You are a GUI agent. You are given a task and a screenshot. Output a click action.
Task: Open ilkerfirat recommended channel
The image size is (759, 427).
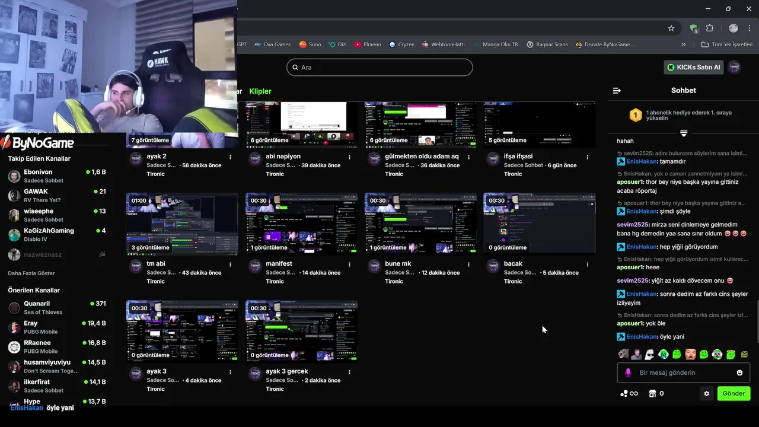57,386
